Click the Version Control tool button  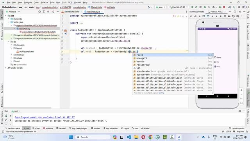tap(13, 128)
